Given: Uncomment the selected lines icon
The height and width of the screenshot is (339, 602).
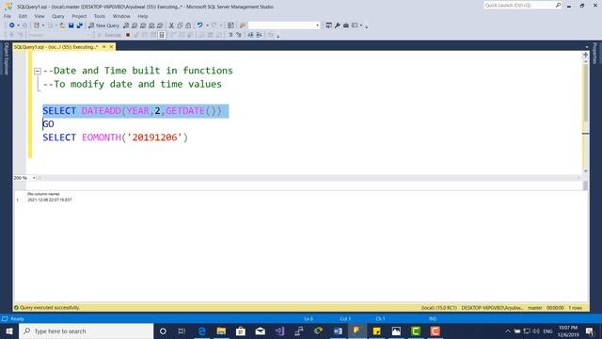Looking at the screenshot, I should point(239,35).
